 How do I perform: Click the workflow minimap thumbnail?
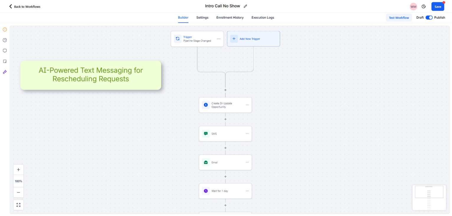click(429, 197)
